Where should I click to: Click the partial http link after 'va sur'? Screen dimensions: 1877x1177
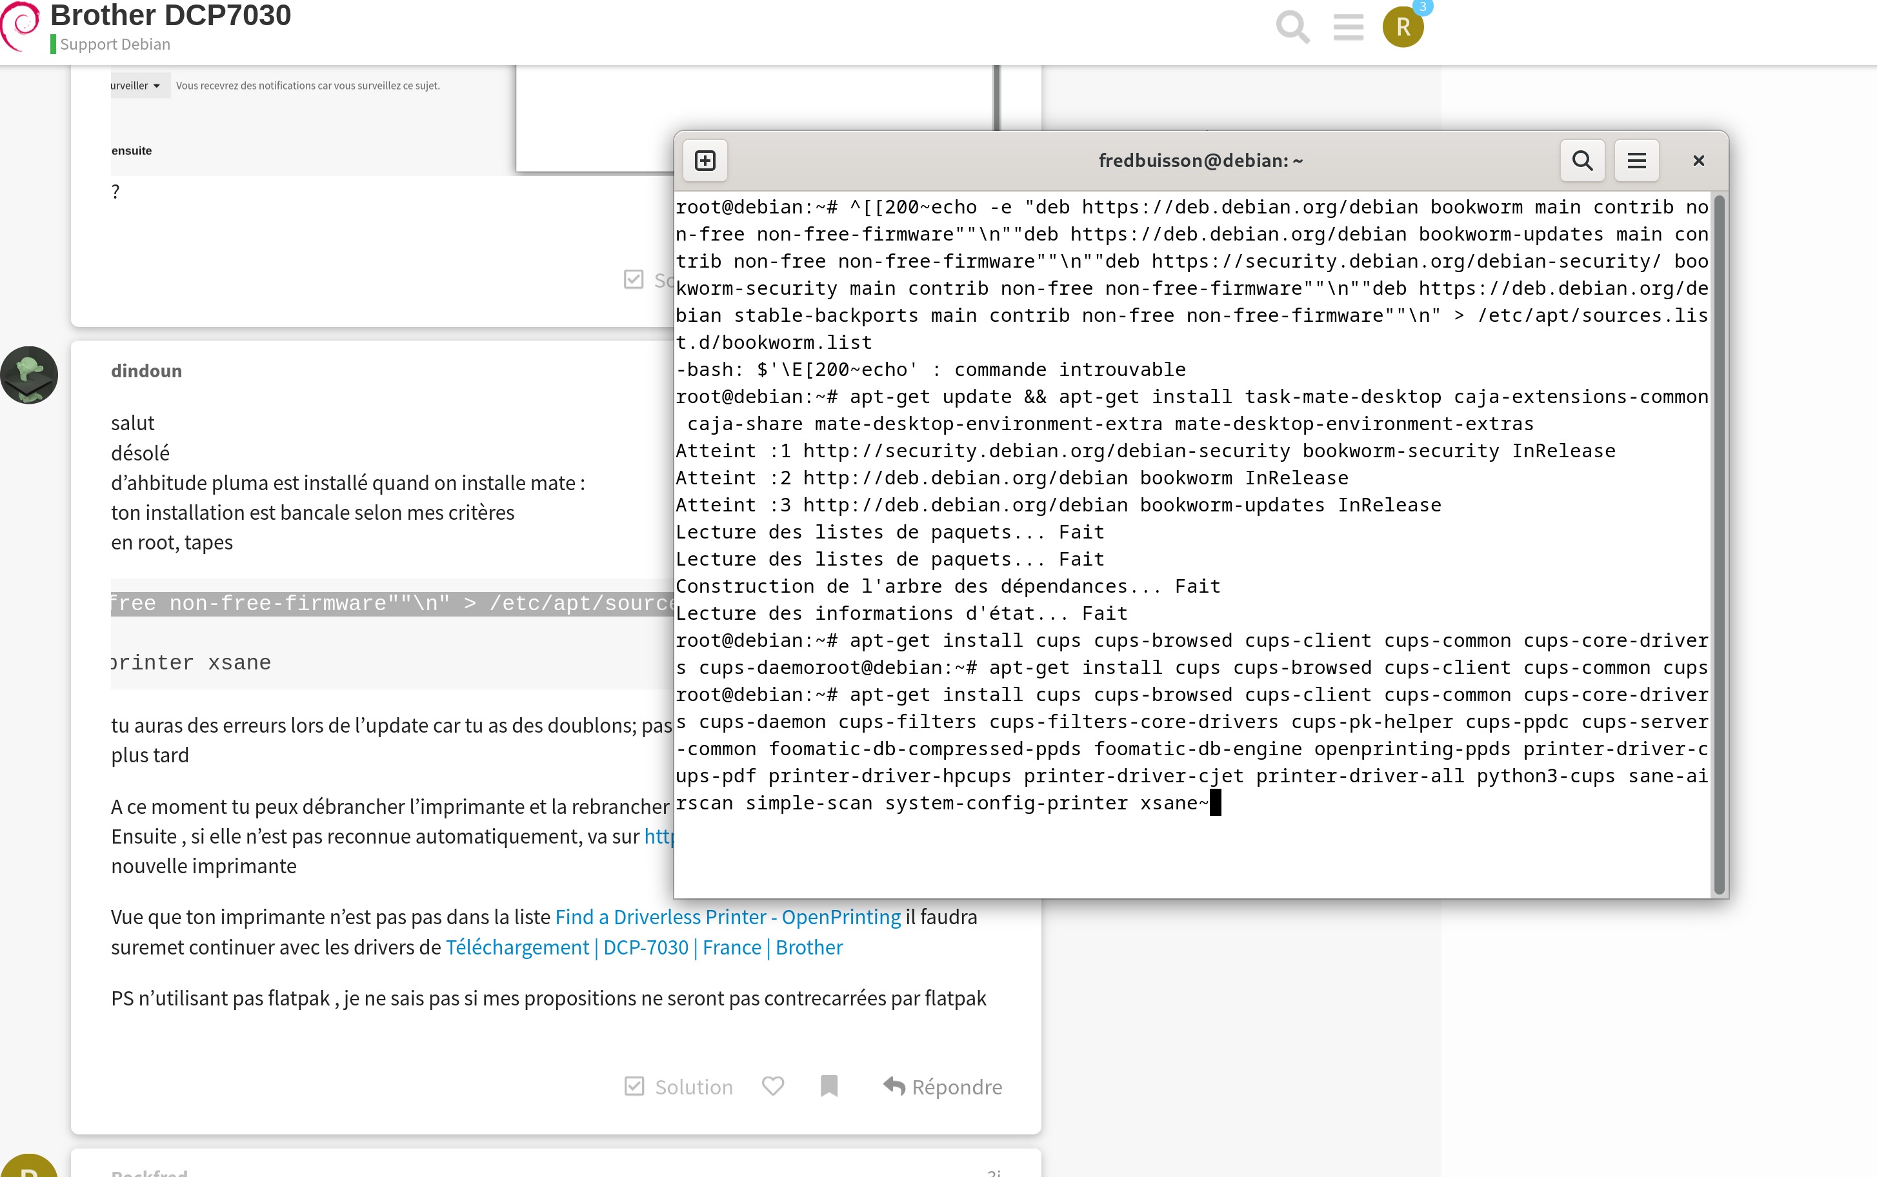pyautogui.click(x=659, y=836)
